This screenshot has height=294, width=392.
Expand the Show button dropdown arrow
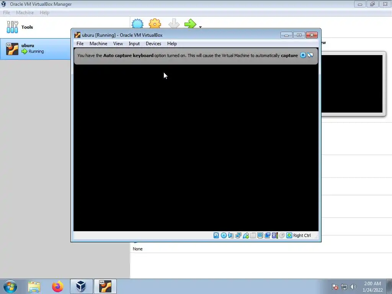tap(200, 27)
